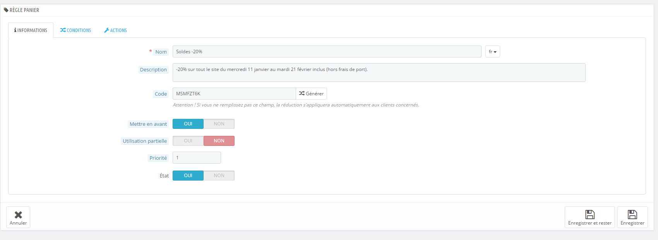The height and width of the screenshot is (240, 658).
Task: Click Enregistrer et rester button
Action: (589, 217)
